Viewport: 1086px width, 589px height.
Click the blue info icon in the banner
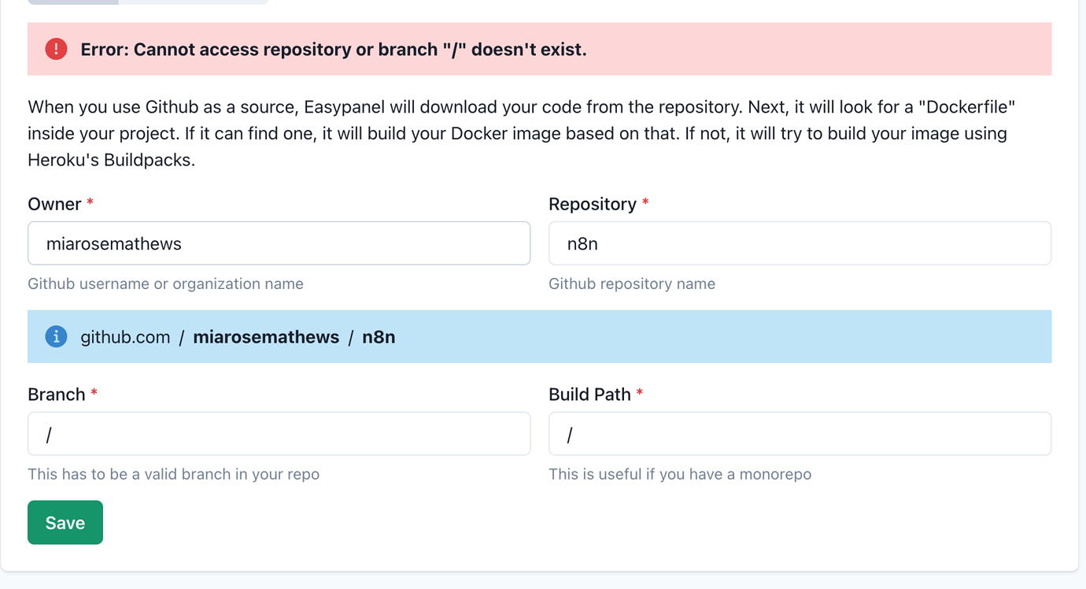pyautogui.click(x=56, y=336)
